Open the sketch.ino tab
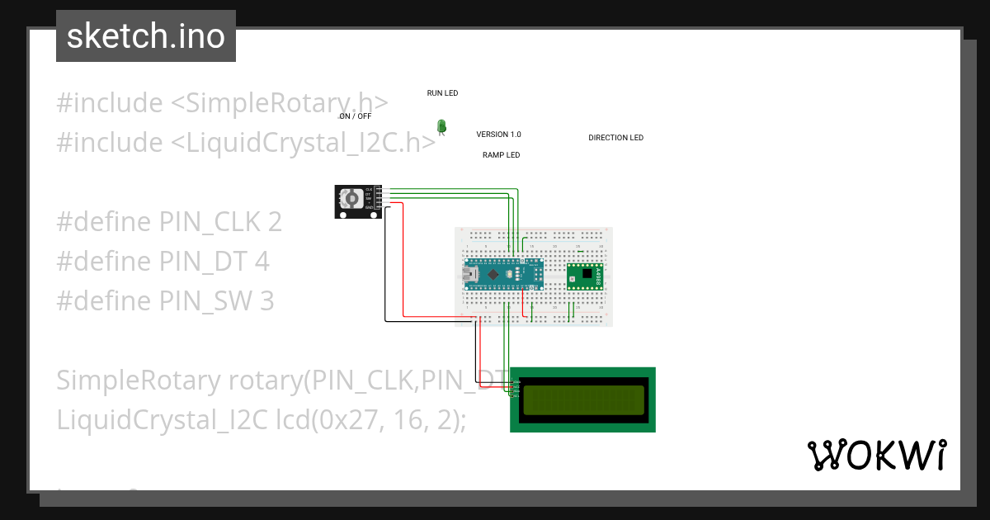990x520 pixels. pyautogui.click(x=146, y=36)
